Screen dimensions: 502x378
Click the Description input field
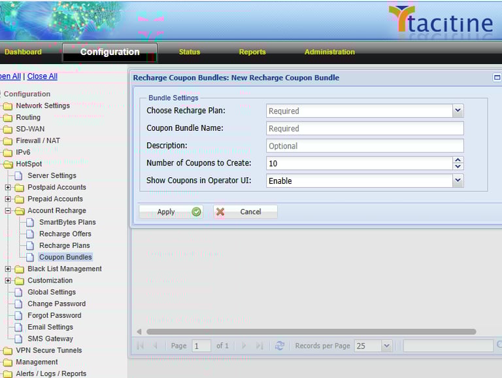pyautogui.click(x=365, y=146)
